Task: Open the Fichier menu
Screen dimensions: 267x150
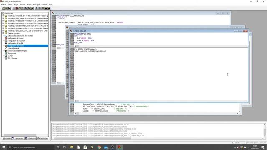Action: [3, 5]
